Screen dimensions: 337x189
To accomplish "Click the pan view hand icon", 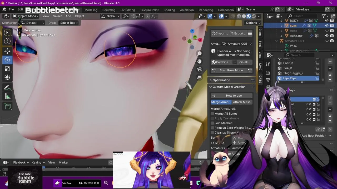I will point(199,61).
